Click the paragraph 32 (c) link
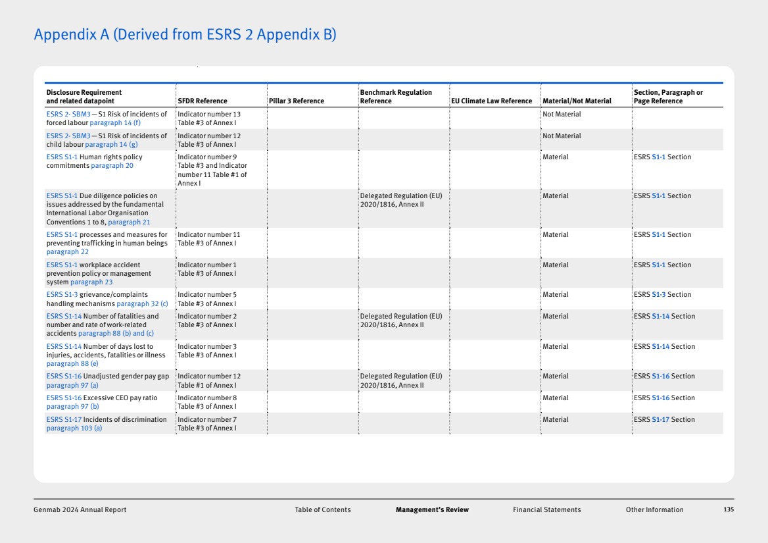Screen dimensions: 768x543 (142, 304)
